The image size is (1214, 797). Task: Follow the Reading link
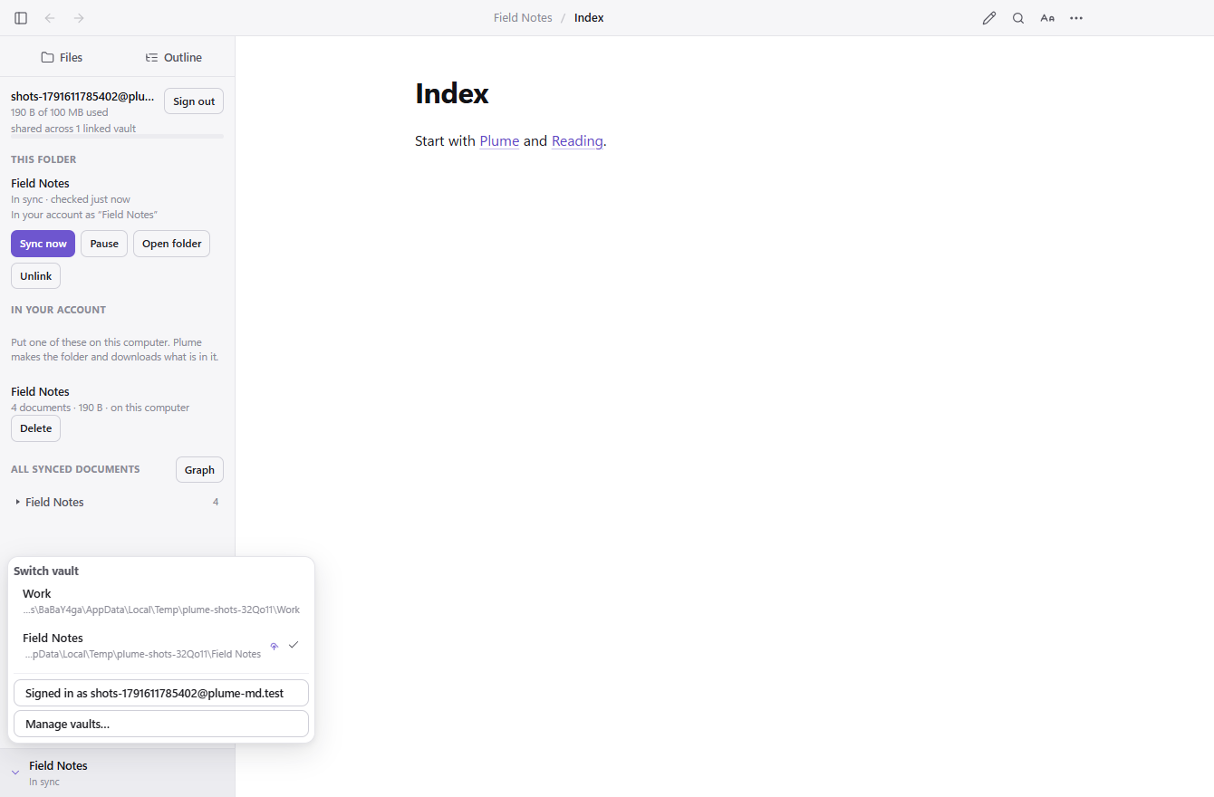click(577, 141)
